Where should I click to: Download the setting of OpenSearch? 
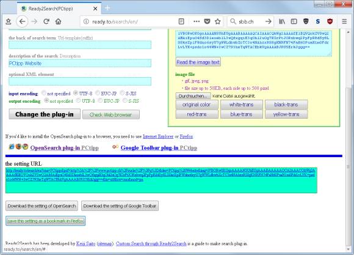[x=42, y=206]
